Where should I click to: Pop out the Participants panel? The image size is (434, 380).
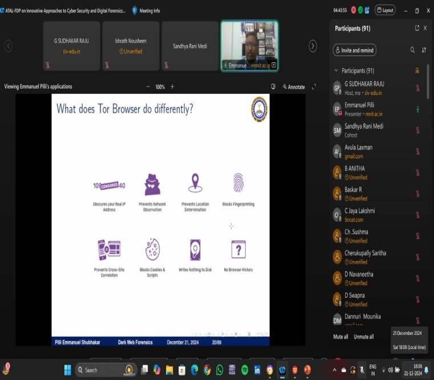tap(417, 28)
